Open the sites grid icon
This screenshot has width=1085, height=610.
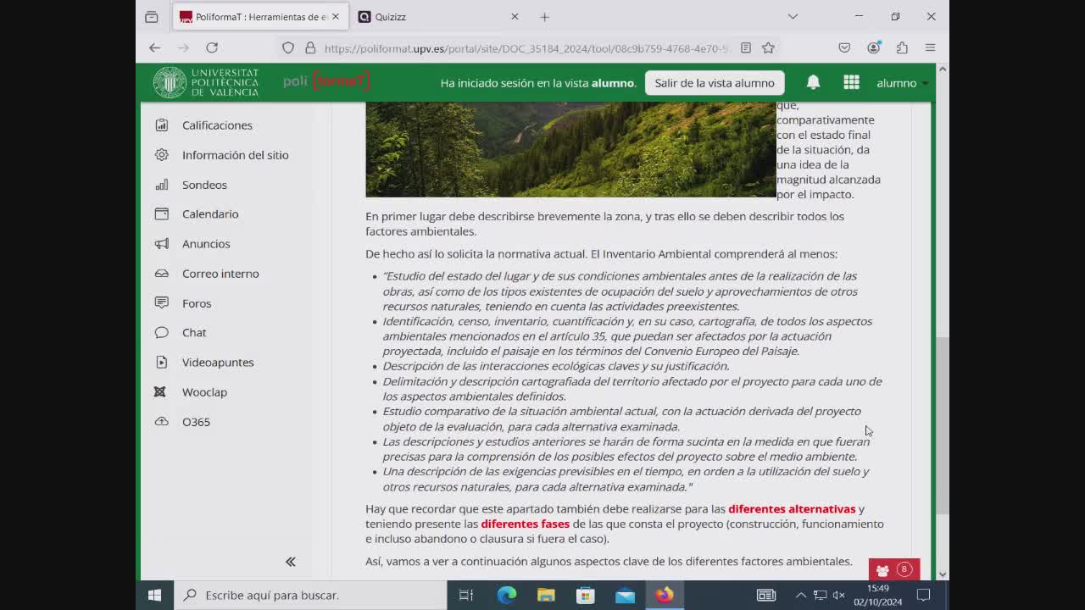pyautogui.click(x=852, y=82)
